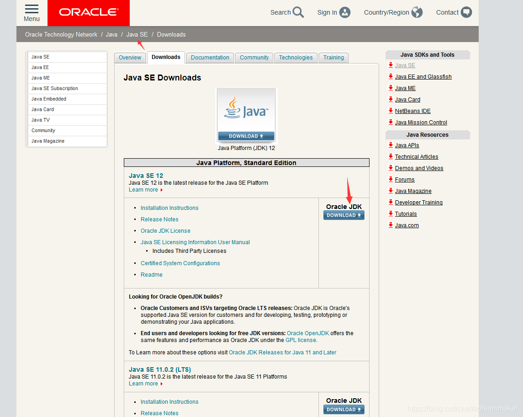Screen dimensions: 523x417
Task: Open Java Magazine in left sidebar
Action: point(67,141)
